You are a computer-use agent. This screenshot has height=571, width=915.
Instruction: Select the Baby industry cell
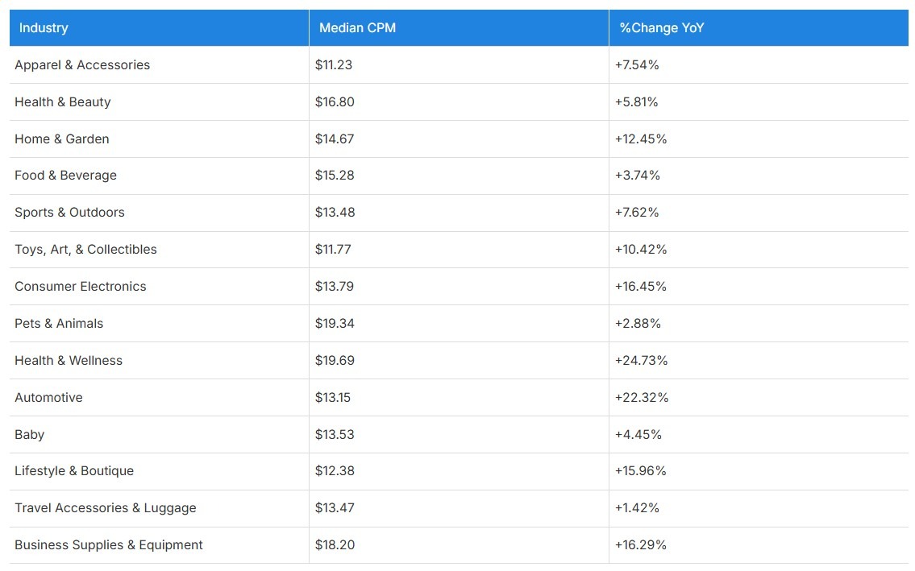(x=30, y=435)
